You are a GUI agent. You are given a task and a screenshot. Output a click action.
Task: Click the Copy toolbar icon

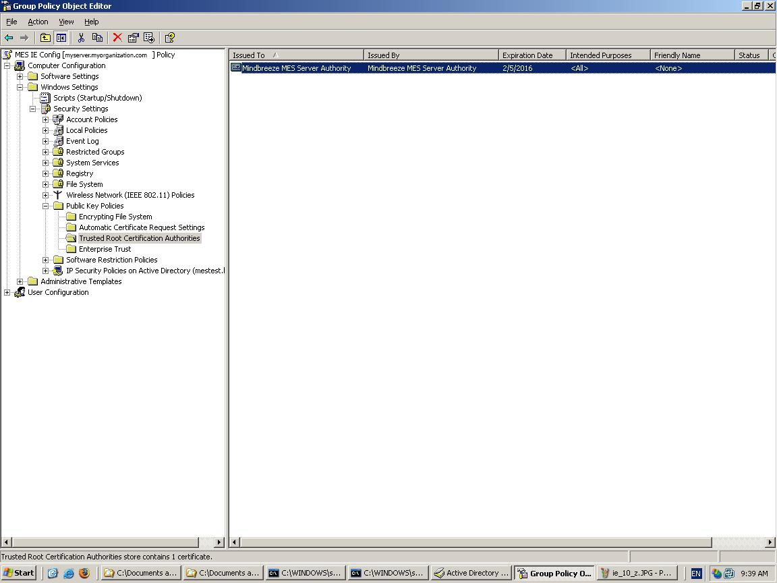pos(97,38)
